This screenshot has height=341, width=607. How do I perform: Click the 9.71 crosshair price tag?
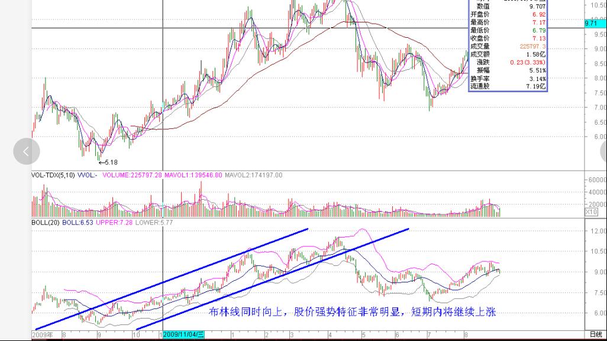click(x=595, y=24)
